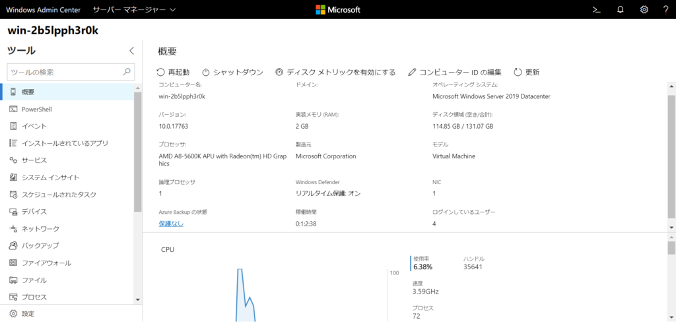This screenshot has width=676, height=322.
Task: Click ディスク メトリックを有効にする
Action: tap(335, 72)
